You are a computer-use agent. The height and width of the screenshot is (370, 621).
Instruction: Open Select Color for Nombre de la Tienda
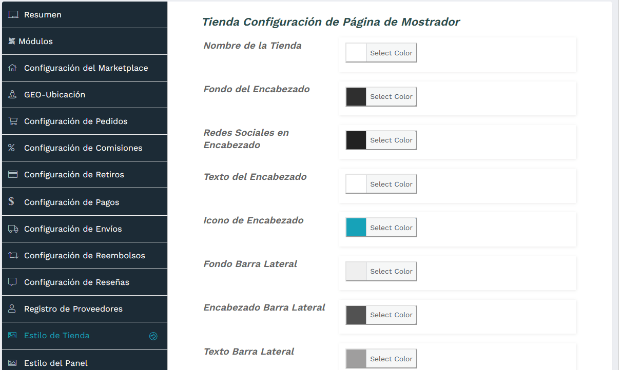click(391, 52)
